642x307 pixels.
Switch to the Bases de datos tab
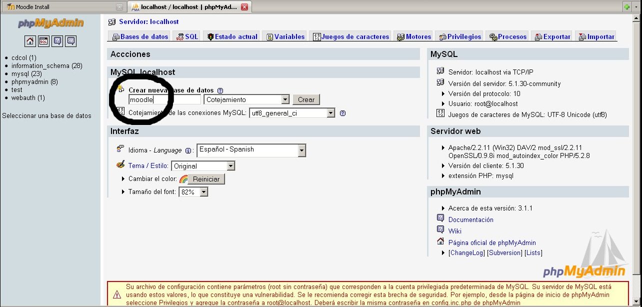(x=140, y=36)
